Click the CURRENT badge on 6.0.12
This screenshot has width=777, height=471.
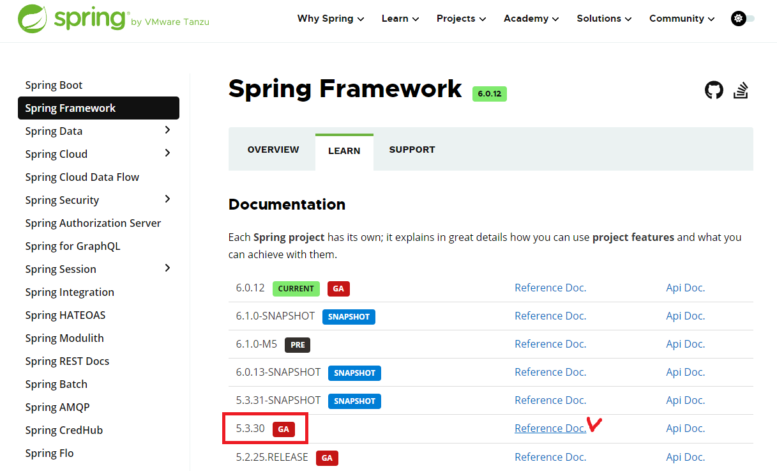point(296,288)
